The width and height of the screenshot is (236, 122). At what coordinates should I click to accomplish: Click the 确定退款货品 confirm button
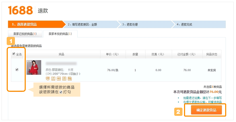click(206, 110)
